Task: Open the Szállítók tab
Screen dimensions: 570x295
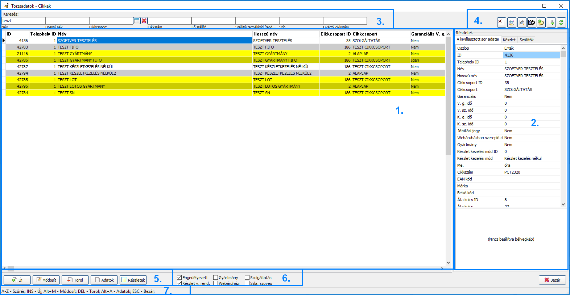Action: [x=526, y=40]
